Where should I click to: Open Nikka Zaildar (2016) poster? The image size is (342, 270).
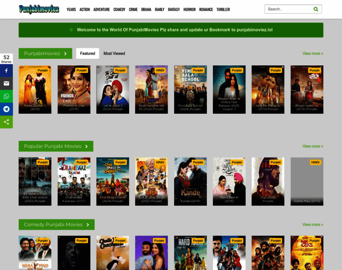pyautogui.click(x=229, y=181)
